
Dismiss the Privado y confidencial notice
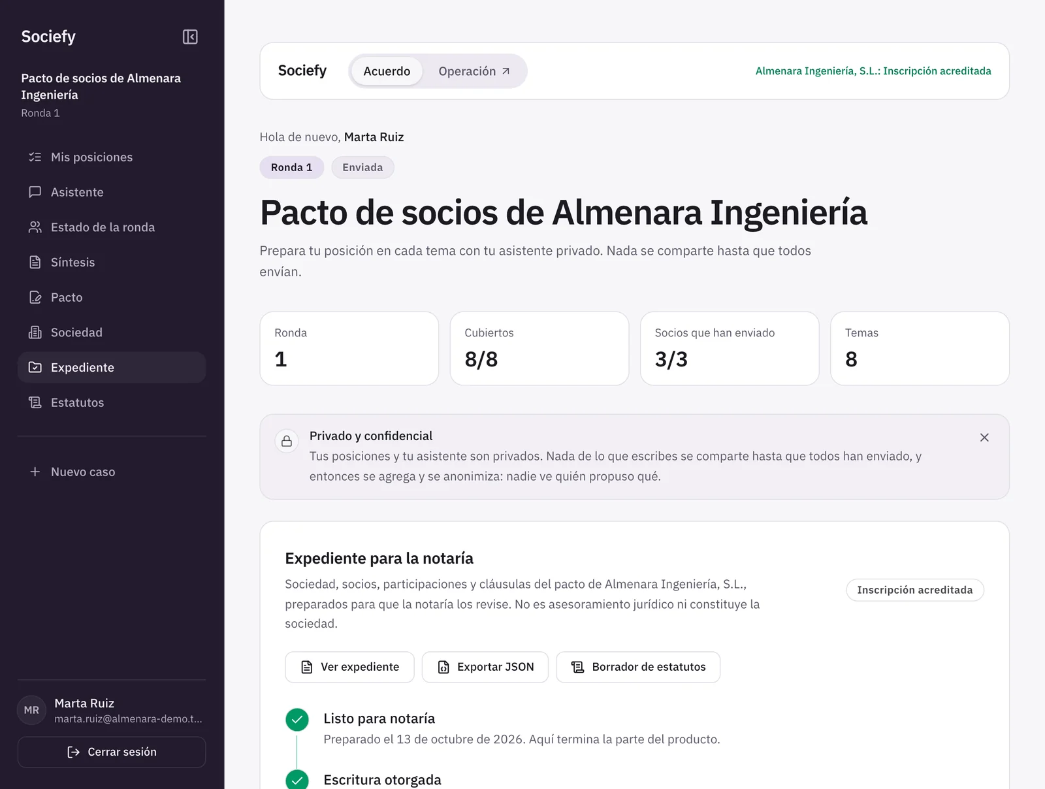tap(984, 438)
